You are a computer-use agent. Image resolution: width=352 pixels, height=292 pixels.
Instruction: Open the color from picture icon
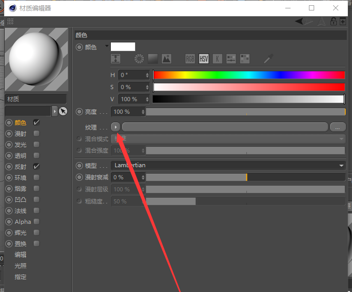[x=167, y=59]
